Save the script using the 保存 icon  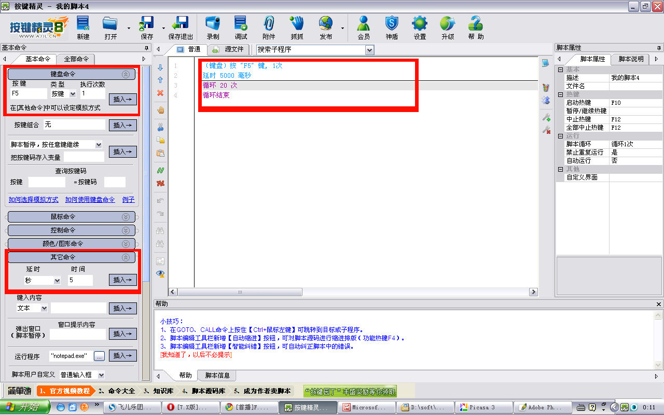(147, 28)
